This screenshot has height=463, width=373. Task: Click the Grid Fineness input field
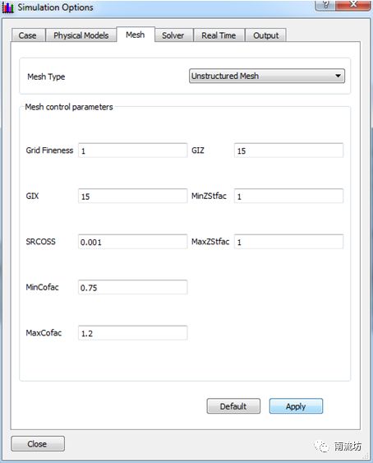(x=133, y=150)
